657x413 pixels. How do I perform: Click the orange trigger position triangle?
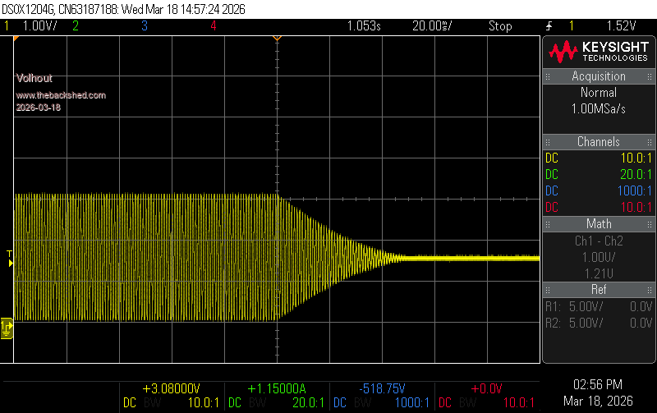pos(277,39)
